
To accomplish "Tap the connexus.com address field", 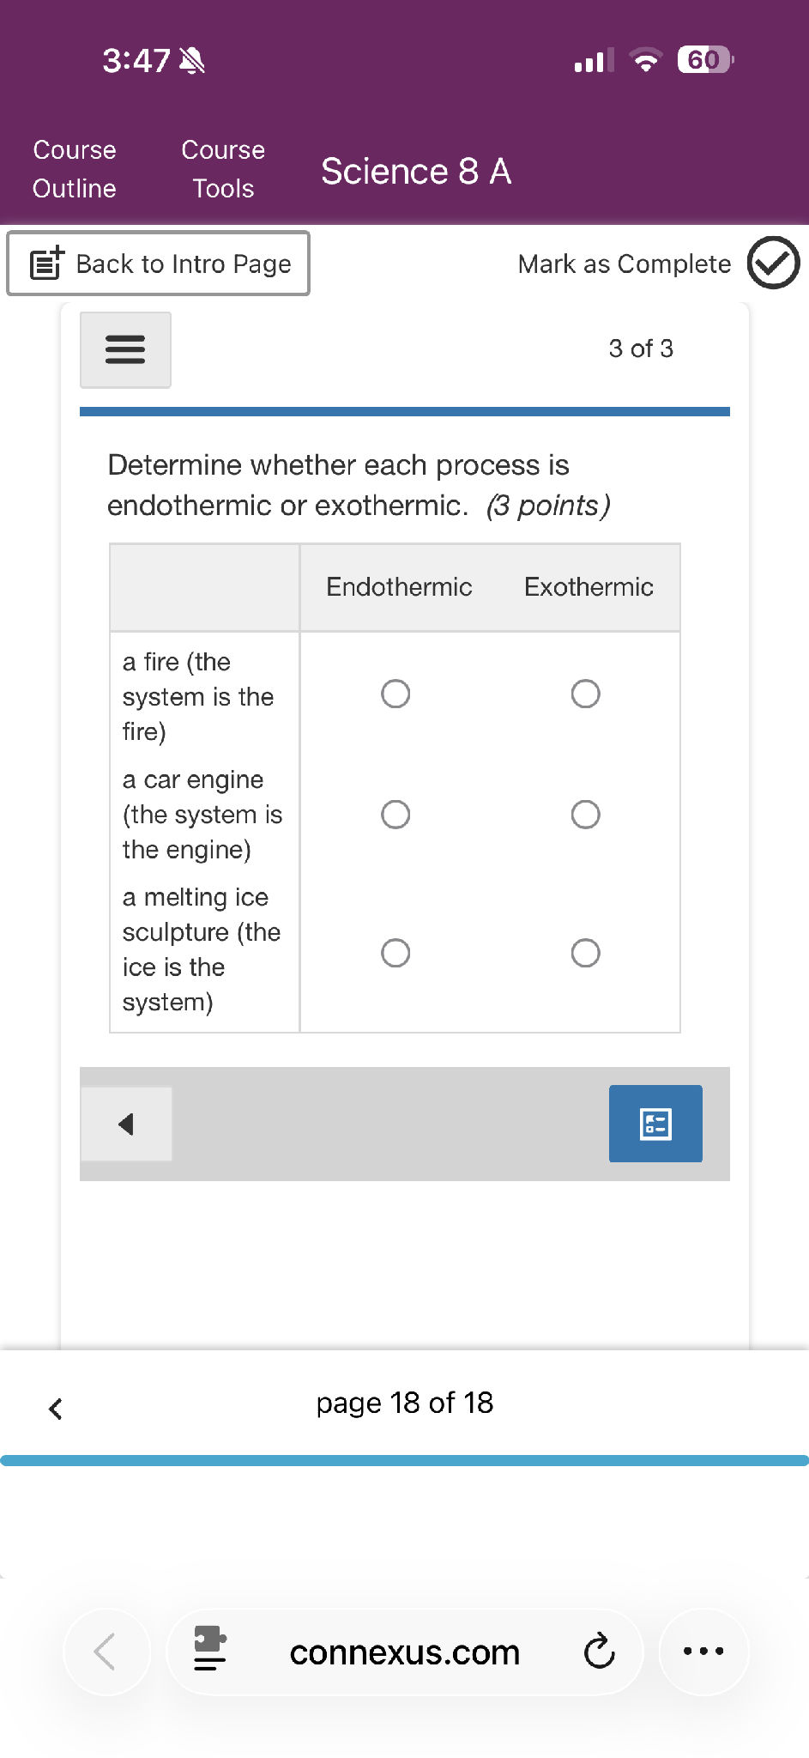I will (x=404, y=1652).
